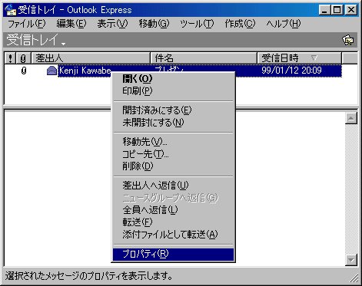Choose 転送(F) from context menu
This screenshot has width=362, height=286.
coord(174,222)
